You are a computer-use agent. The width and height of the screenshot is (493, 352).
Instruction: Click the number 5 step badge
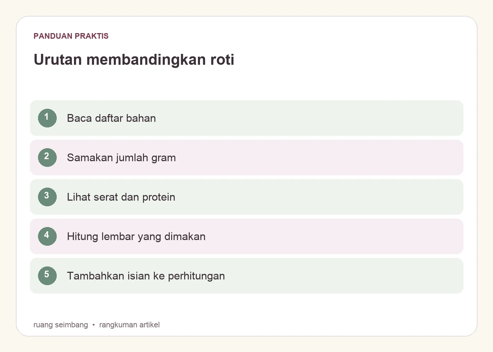pos(47,276)
